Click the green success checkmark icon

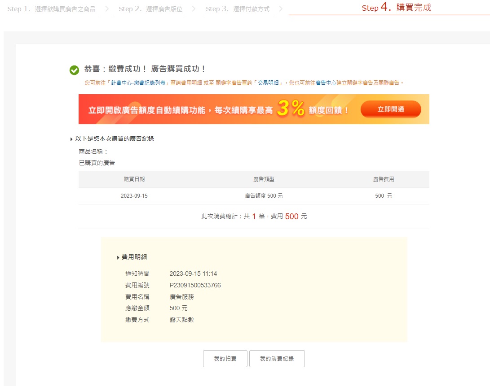[74, 70]
